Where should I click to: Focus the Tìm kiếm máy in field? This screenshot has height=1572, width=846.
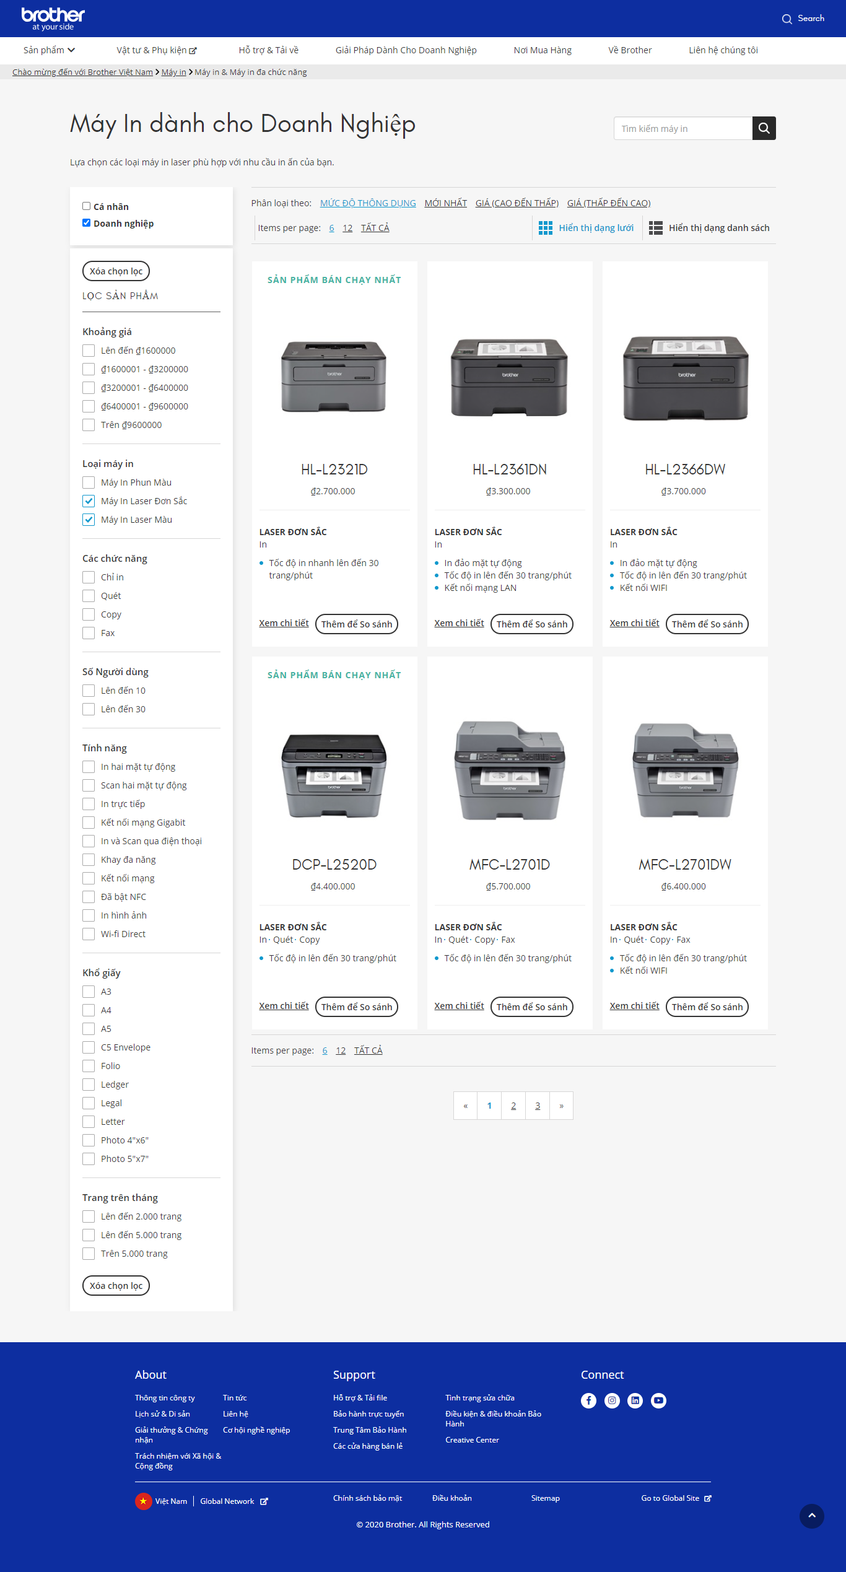(683, 128)
